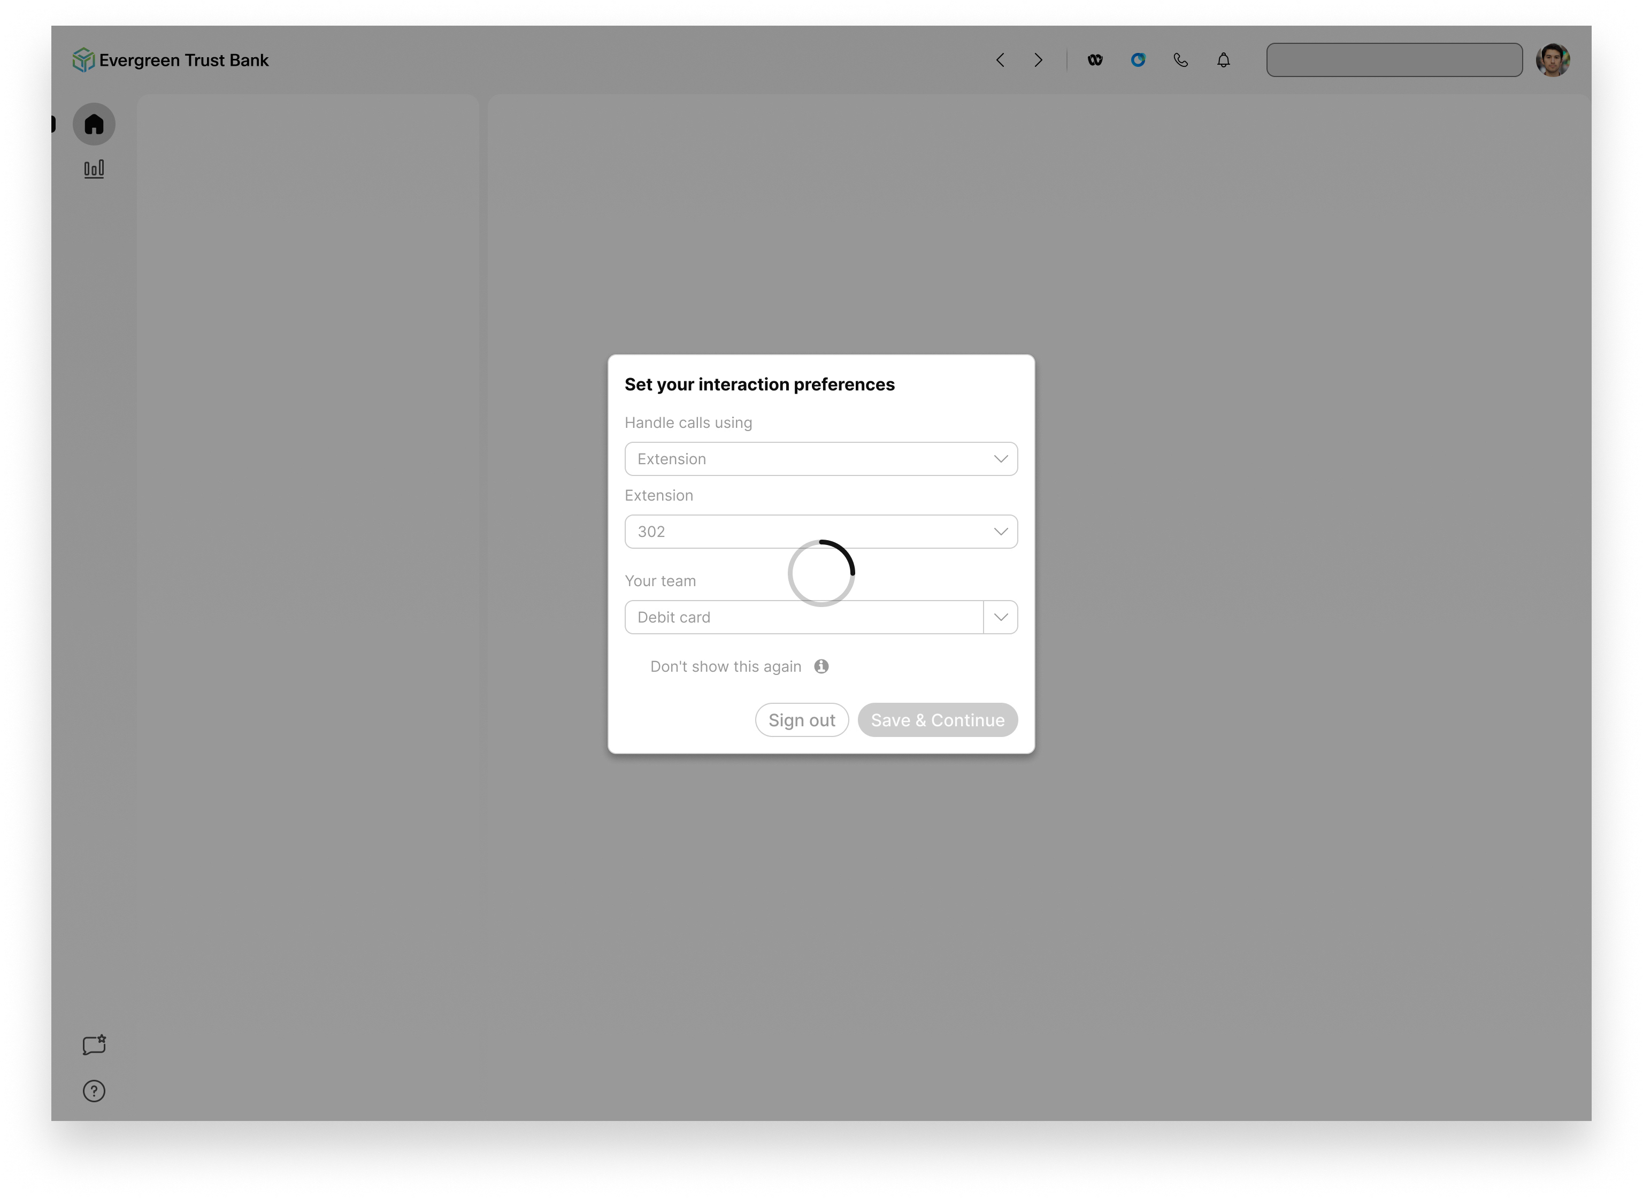Expand the Your team chevron
Screen dimensions: 1643x1198
pyautogui.click(x=1001, y=617)
